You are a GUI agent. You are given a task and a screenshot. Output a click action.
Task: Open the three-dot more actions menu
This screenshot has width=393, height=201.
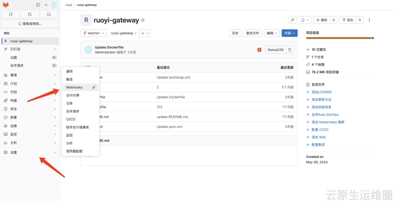[369, 20]
